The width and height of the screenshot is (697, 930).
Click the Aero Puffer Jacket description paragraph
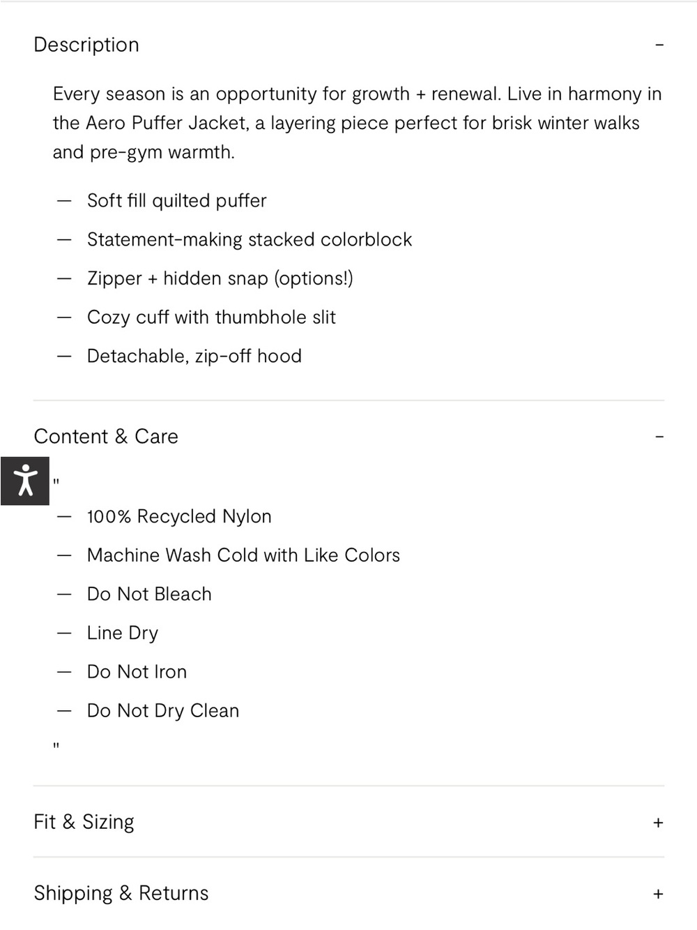tap(357, 123)
